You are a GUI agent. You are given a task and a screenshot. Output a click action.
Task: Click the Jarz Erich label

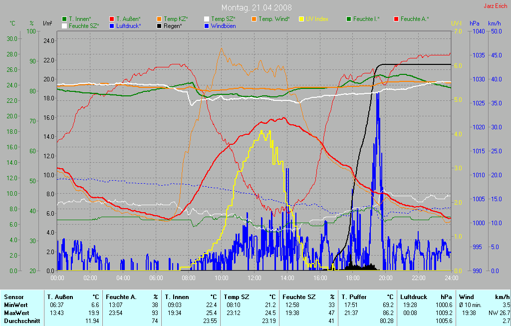click(496, 6)
